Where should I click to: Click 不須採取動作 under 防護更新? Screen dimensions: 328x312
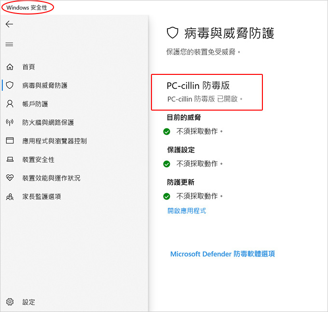(199, 196)
